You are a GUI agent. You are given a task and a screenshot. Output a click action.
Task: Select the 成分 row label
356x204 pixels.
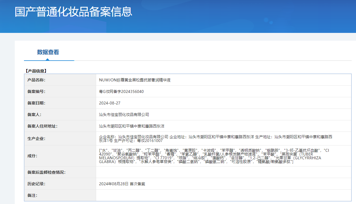tap(32, 156)
